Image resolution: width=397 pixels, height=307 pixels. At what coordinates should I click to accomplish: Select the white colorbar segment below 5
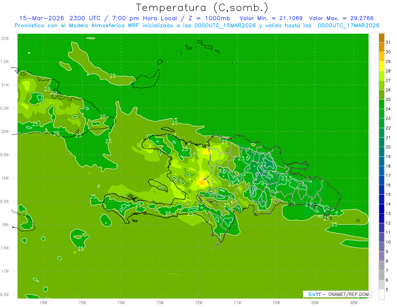point(381,294)
